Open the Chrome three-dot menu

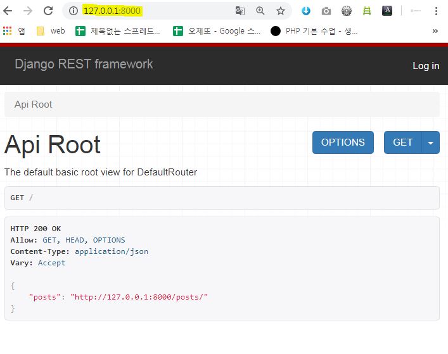click(436, 11)
